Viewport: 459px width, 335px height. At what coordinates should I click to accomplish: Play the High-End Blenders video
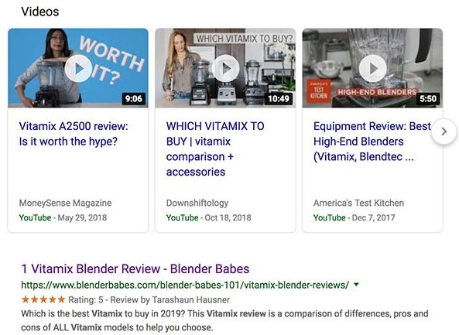tap(372, 68)
